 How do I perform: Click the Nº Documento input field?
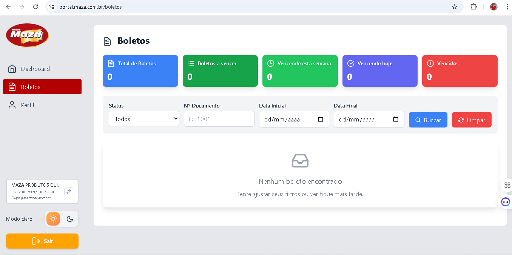[x=219, y=119]
